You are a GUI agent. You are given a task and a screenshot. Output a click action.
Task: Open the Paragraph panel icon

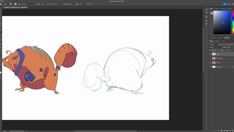pyautogui.click(x=207, y=12)
